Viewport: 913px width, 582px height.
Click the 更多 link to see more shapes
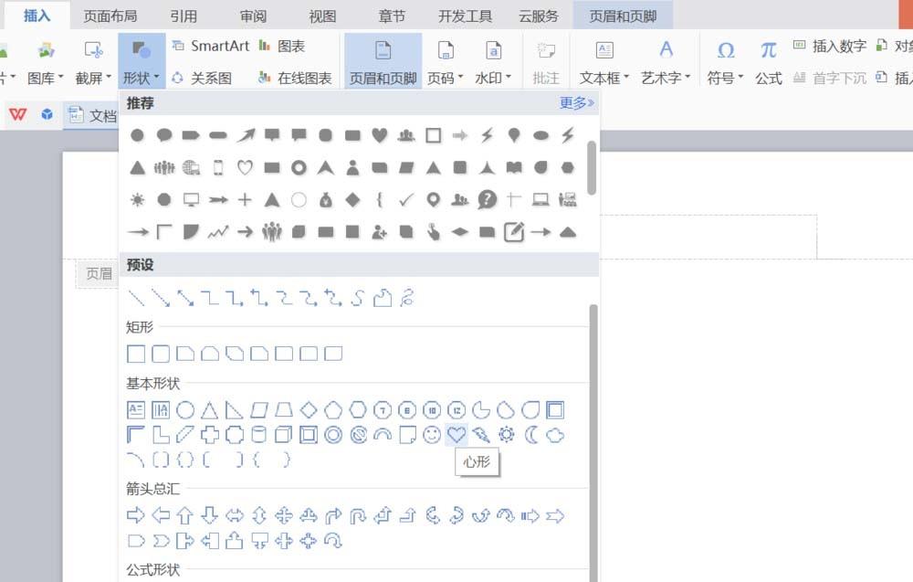tap(575, 103)
